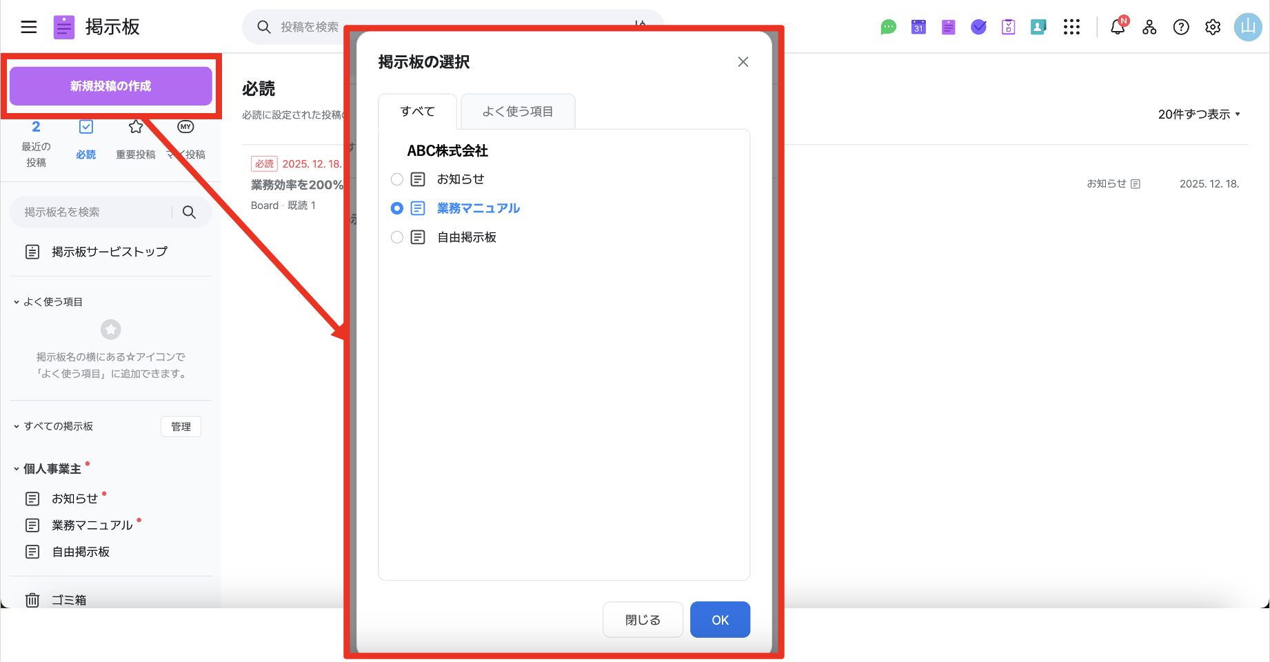Image resolution: width=1270 pixels, height=662 pixels.
Task: Click the 新規投稿の作成 button
Action: click(x=110, y=86)
